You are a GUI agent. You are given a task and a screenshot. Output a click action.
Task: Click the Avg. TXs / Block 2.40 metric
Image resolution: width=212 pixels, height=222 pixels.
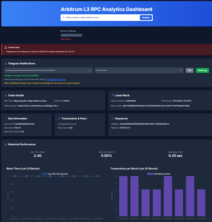tap(38, 156)
